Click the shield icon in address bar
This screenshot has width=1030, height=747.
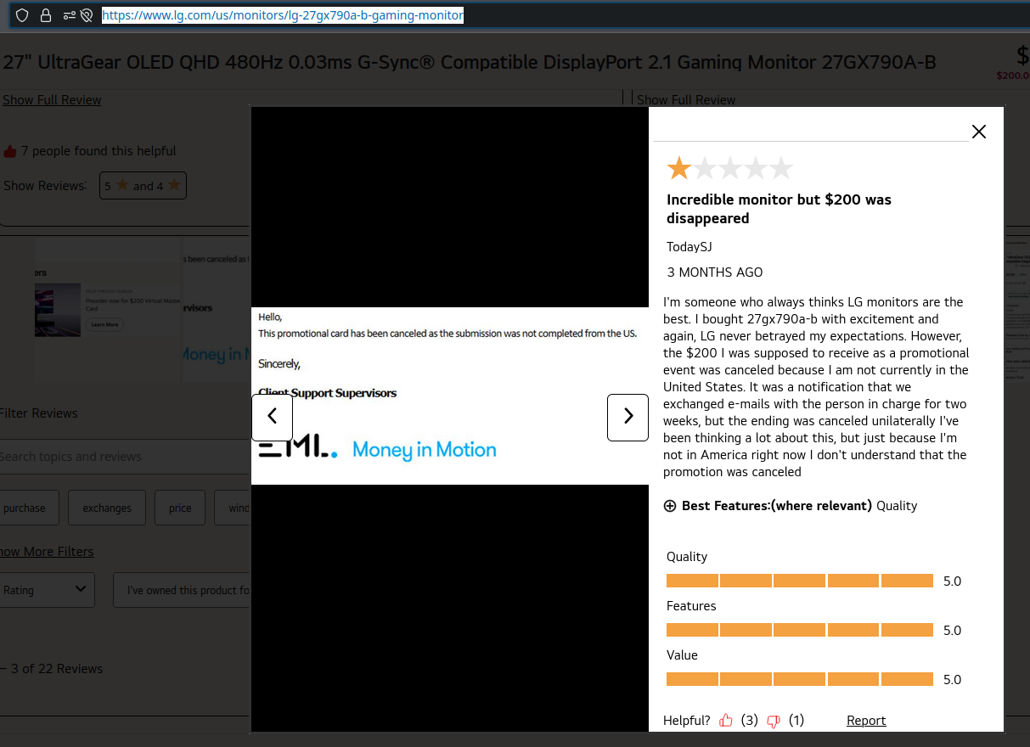tap(23, 15)
